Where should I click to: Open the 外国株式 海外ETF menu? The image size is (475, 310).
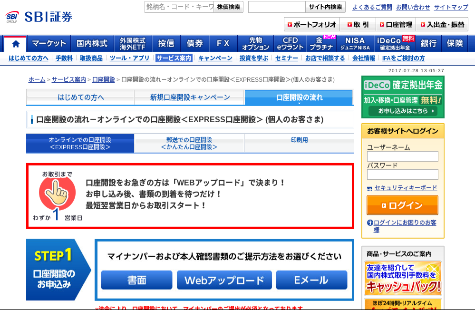click(x=133, y=44)
